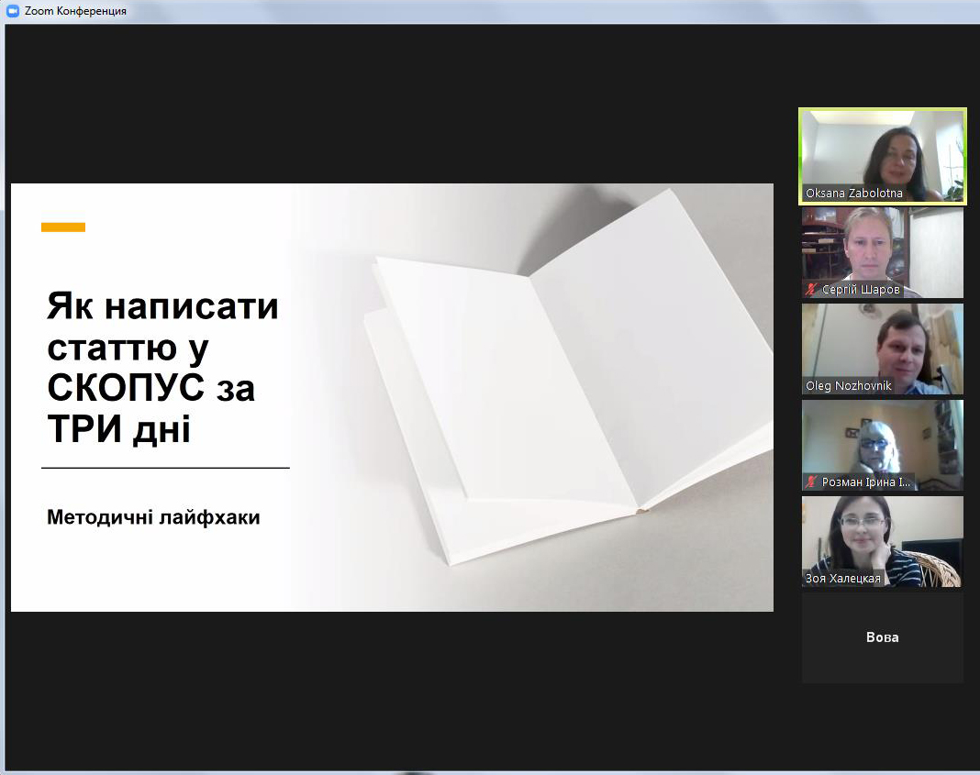Select Зоя Халецкая's video thumbnail
The width and height of the screenshot is (980, 775).
pyautogui.click(x=883, y=541)
